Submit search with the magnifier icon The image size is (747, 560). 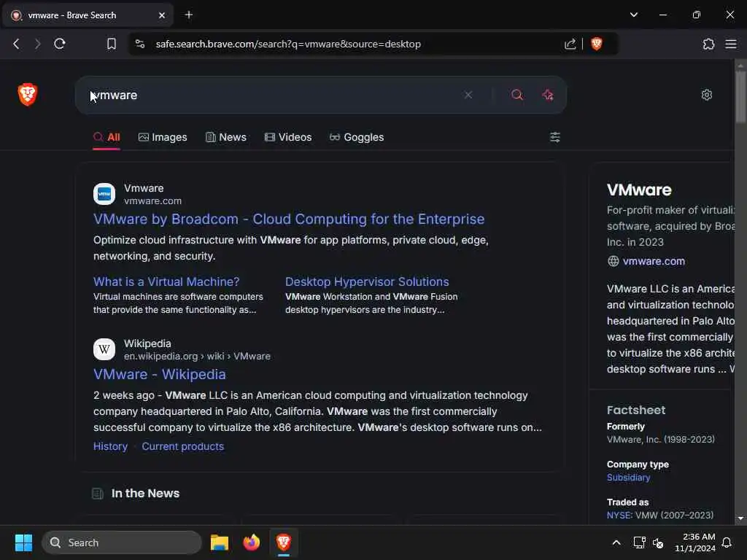517,95
